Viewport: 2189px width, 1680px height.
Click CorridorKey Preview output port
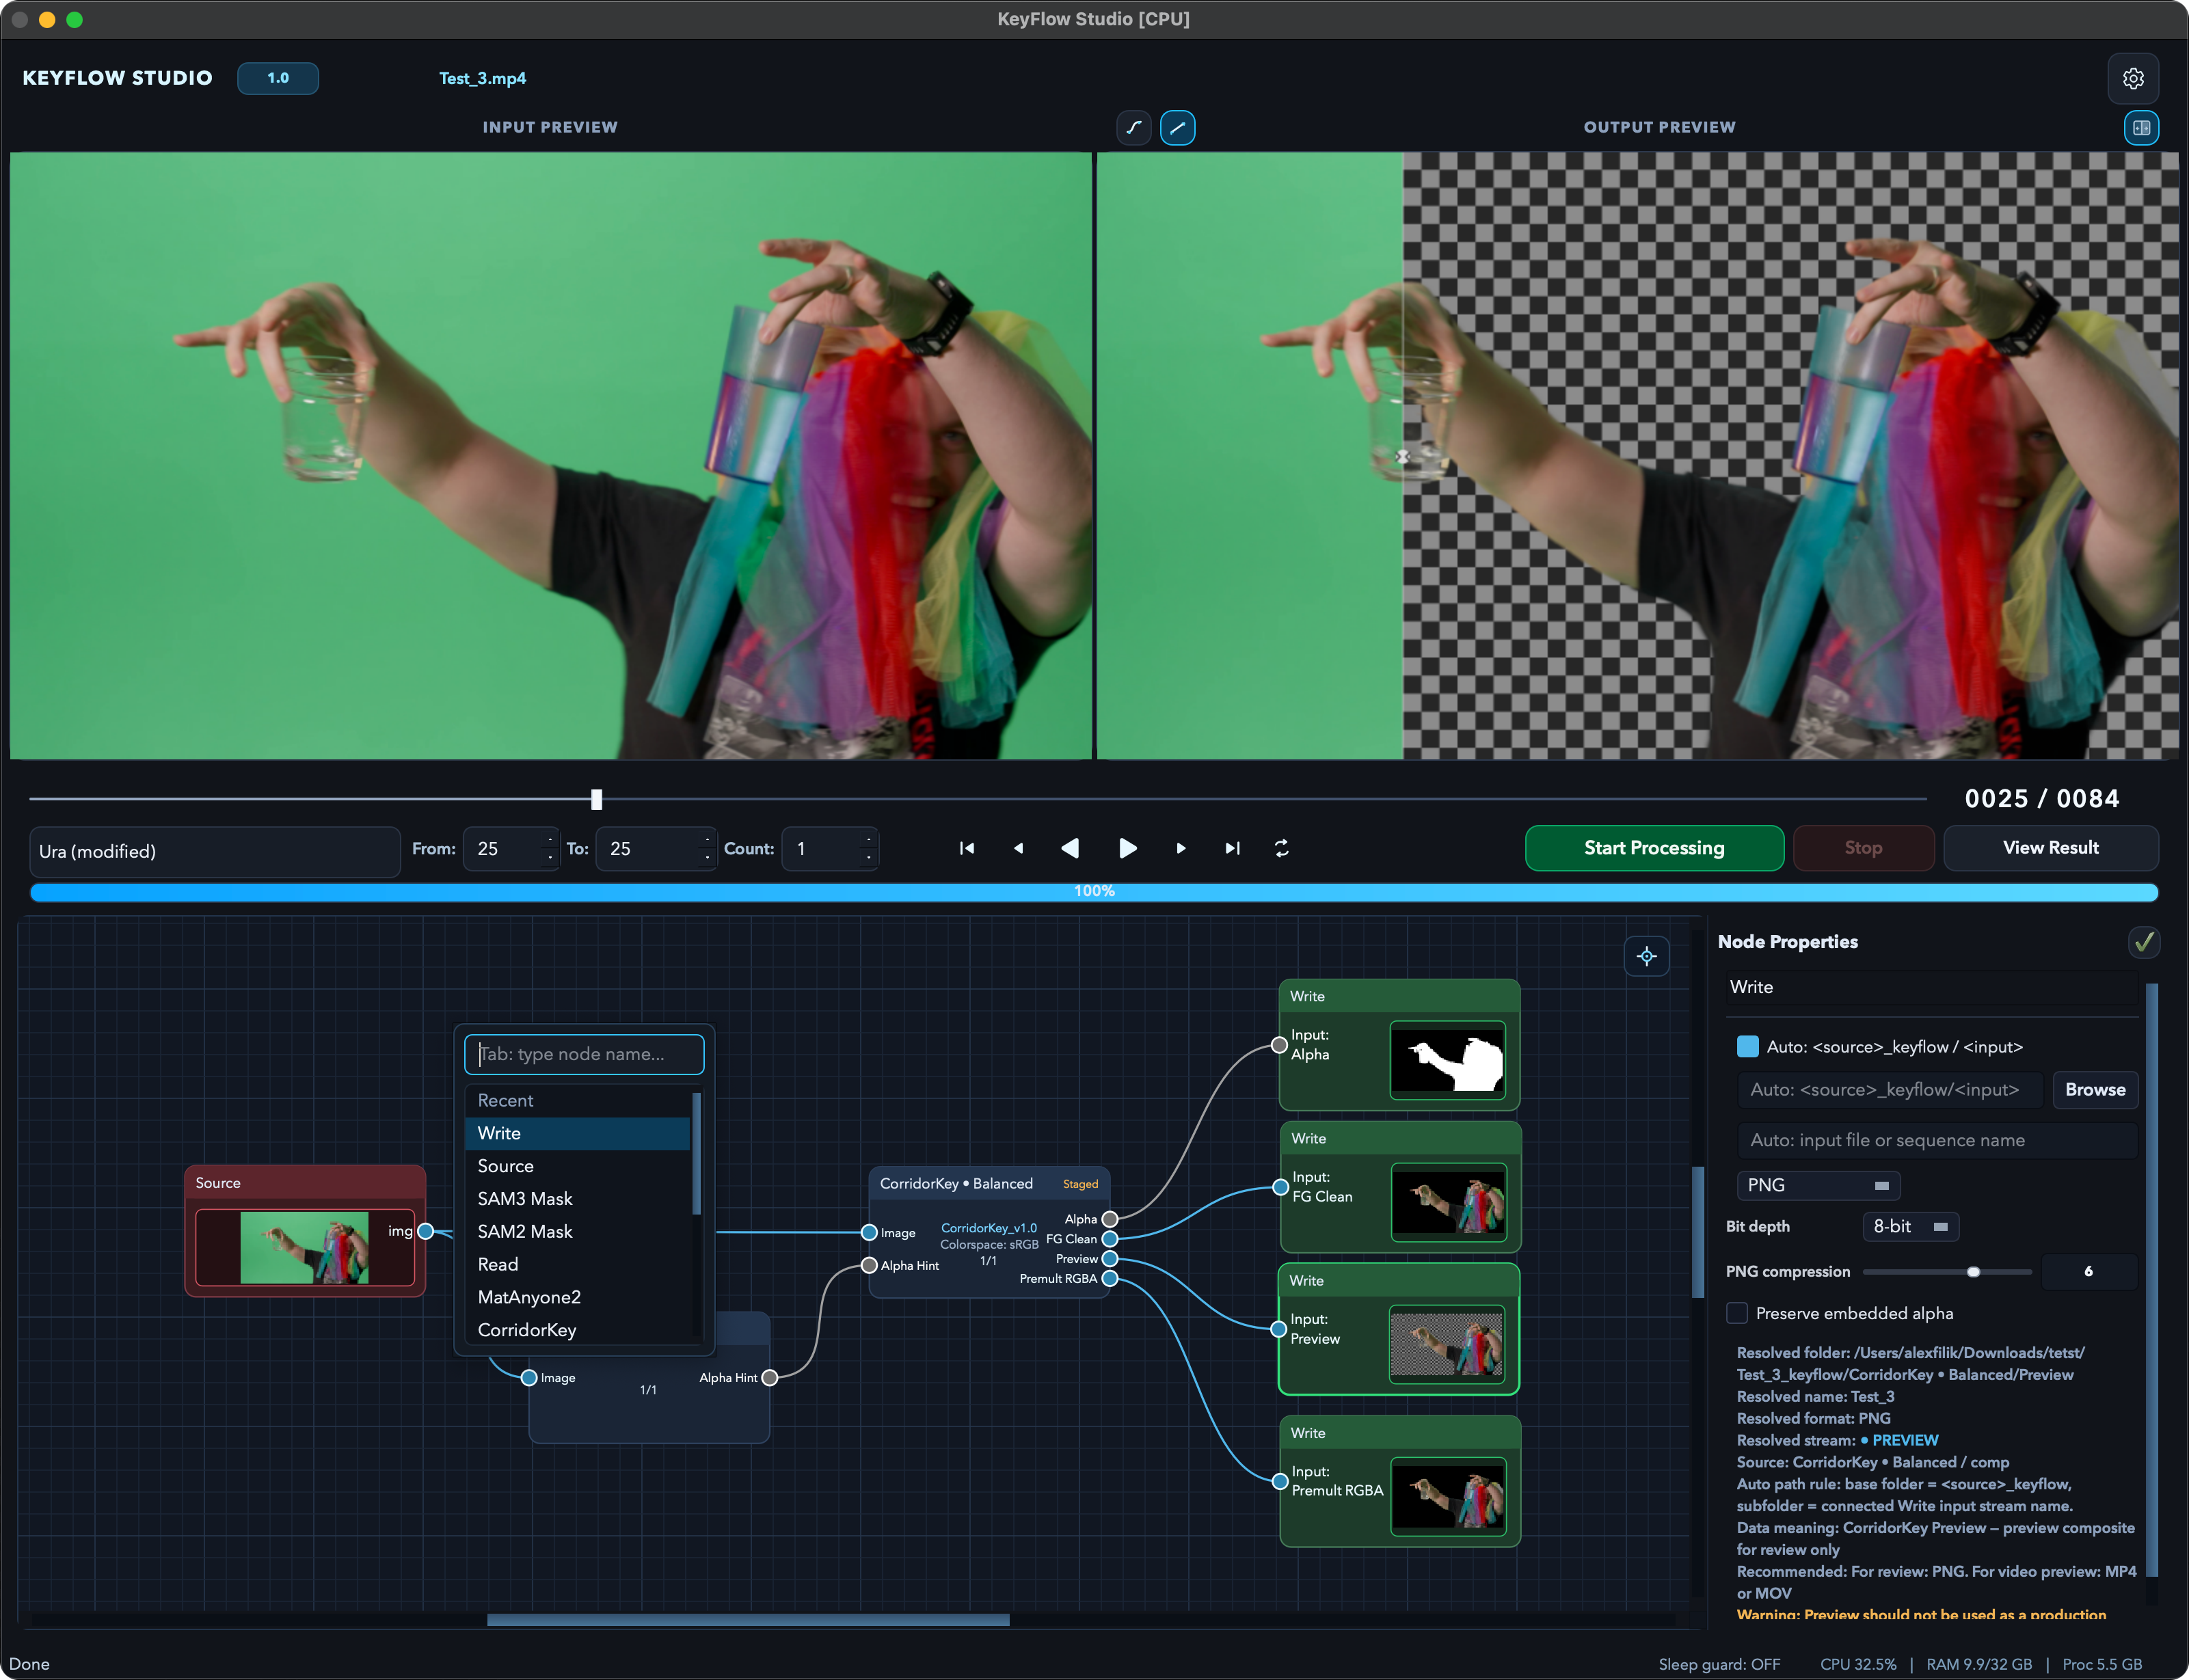pos(1109,1259)
